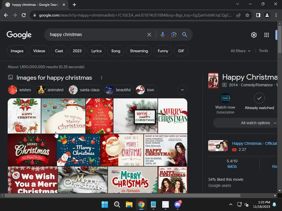Open notifications bell in tray
Image resolution: width=282 pixels, height=211 pixels.
click(275, 204)
